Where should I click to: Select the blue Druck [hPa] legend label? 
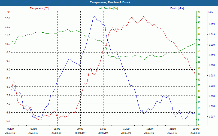(177, 8)
